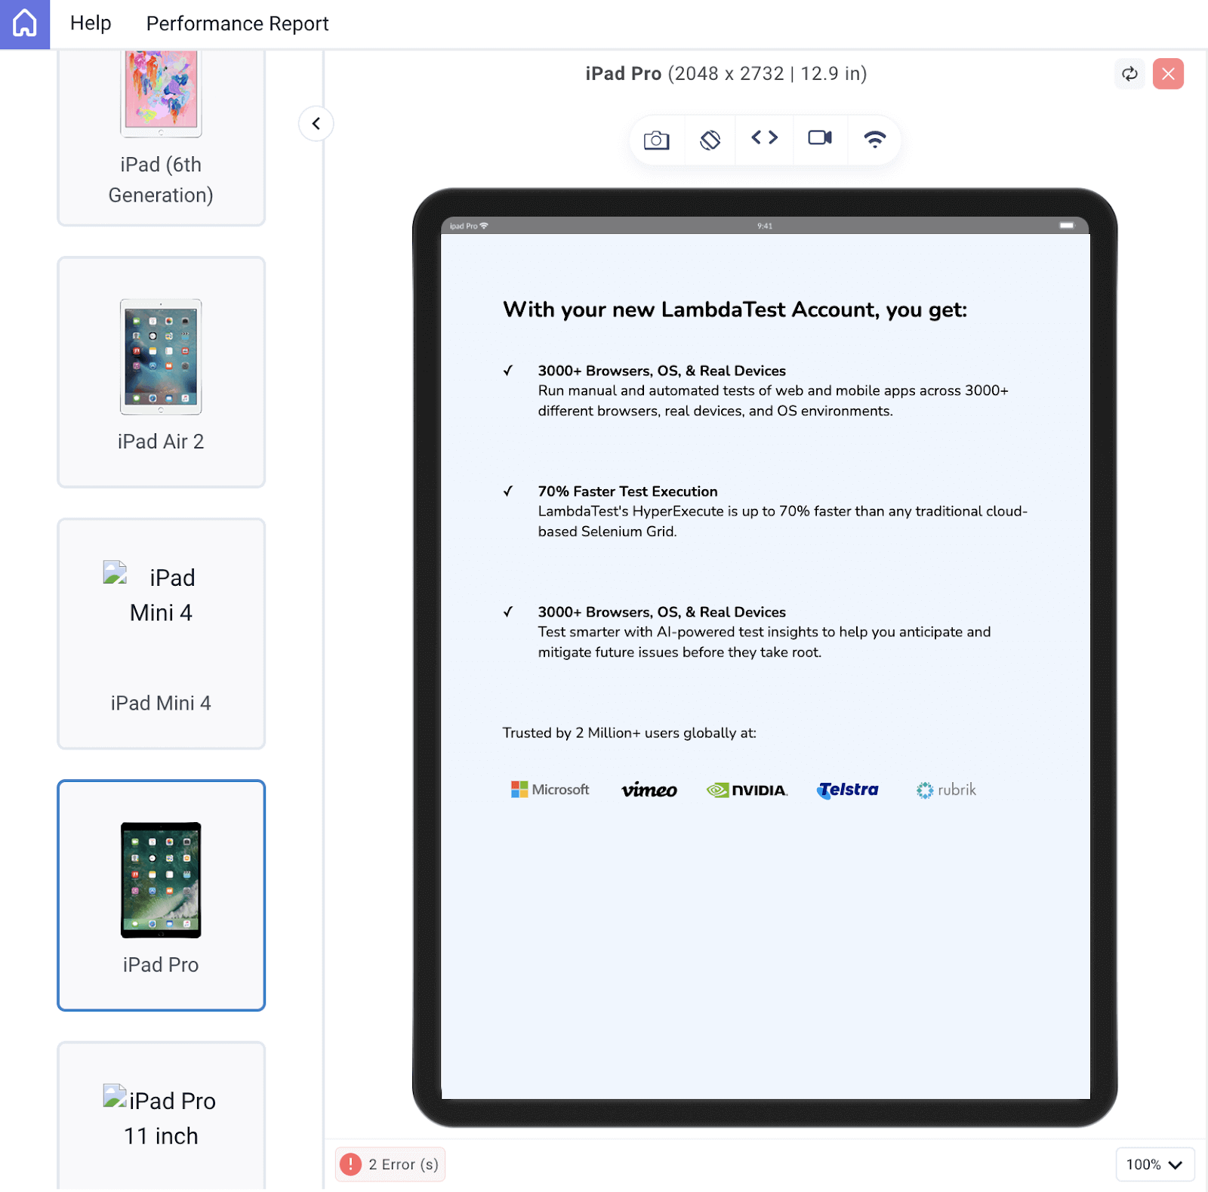Click the Telstra logo in the preview
This screenshot has width=1208, height=1192.
tap(848, 790)
